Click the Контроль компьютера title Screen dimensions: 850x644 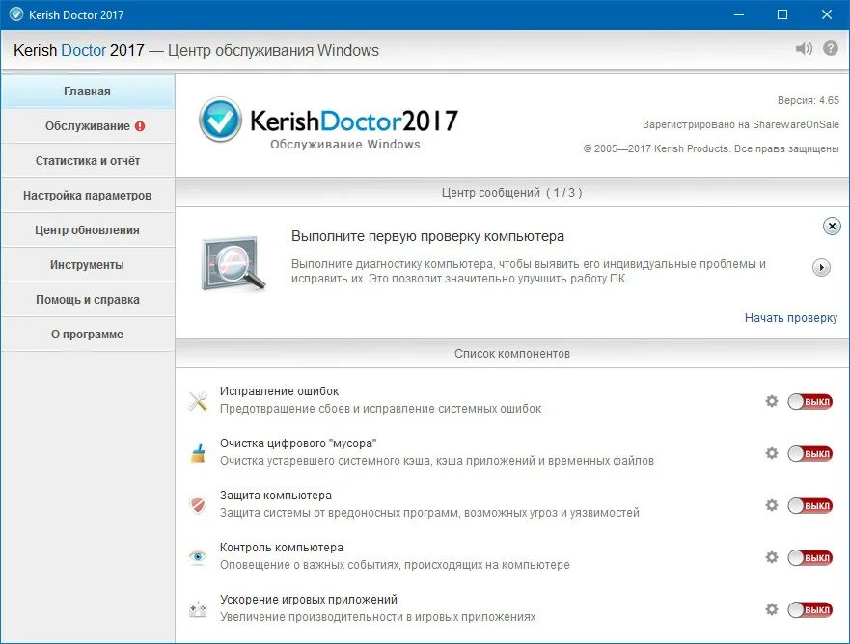282,547
